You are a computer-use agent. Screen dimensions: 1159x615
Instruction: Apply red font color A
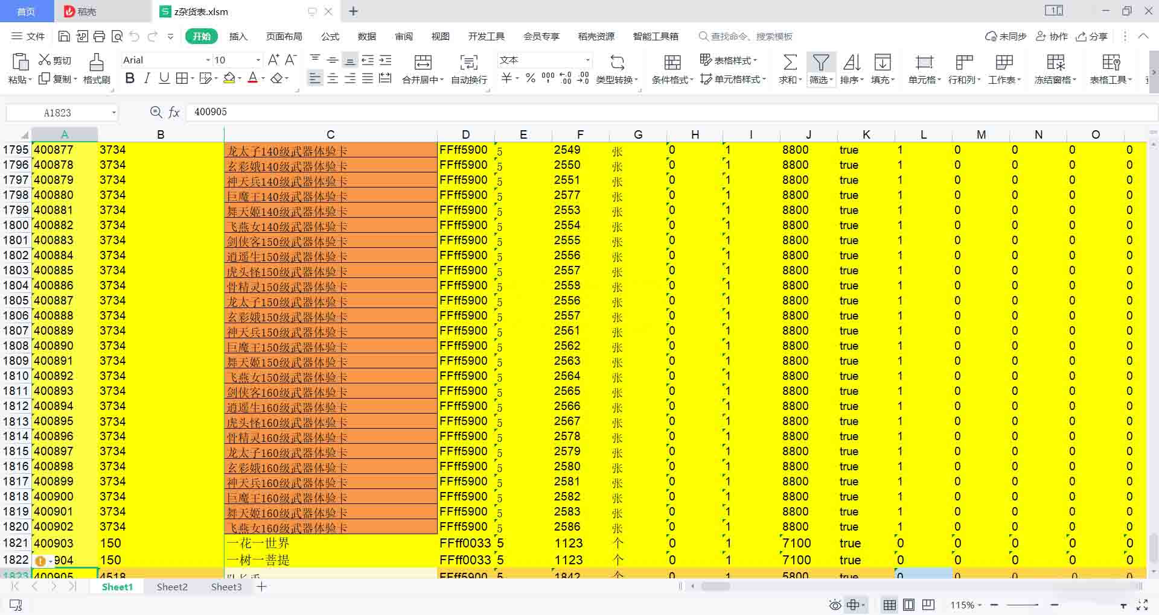[253, 78]
